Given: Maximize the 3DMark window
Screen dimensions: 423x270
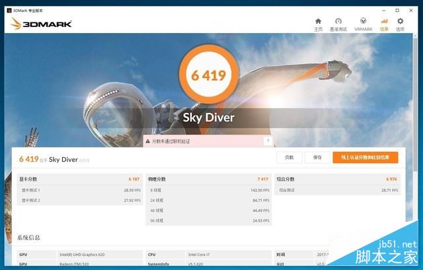Looking at the screenshot, I should point(397,11).
